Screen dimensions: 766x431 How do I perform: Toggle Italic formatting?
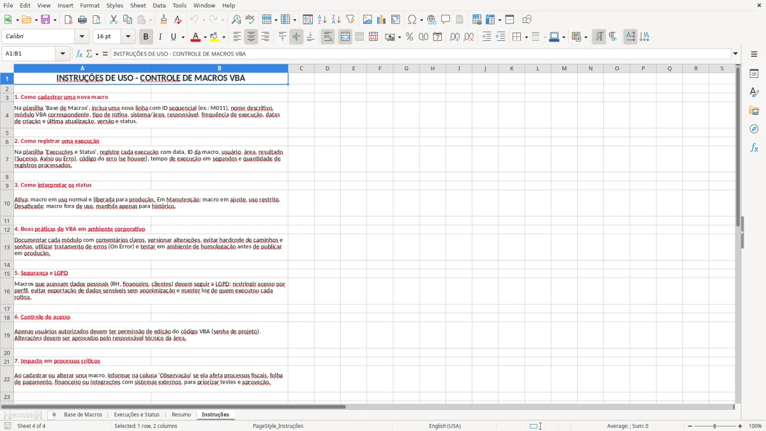[160, 37]
